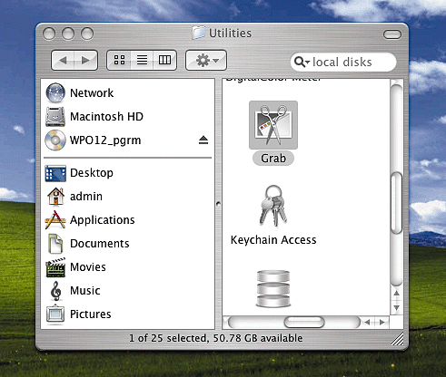Click the local disks search field
Image resolution: width=446 pixels, height=377 pixels.
pos(343,62)
